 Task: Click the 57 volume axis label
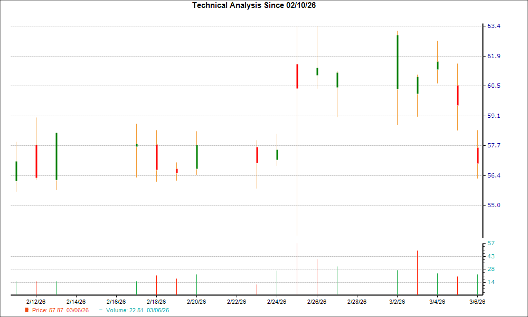[490, 244]
